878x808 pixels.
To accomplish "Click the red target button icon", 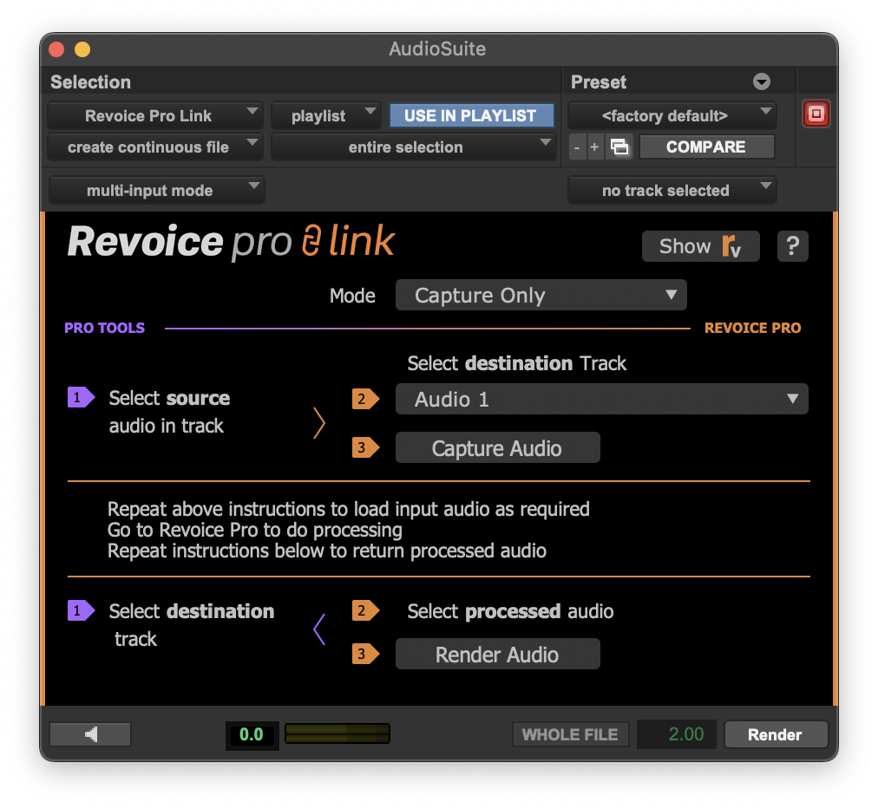I will pos(816,114).
